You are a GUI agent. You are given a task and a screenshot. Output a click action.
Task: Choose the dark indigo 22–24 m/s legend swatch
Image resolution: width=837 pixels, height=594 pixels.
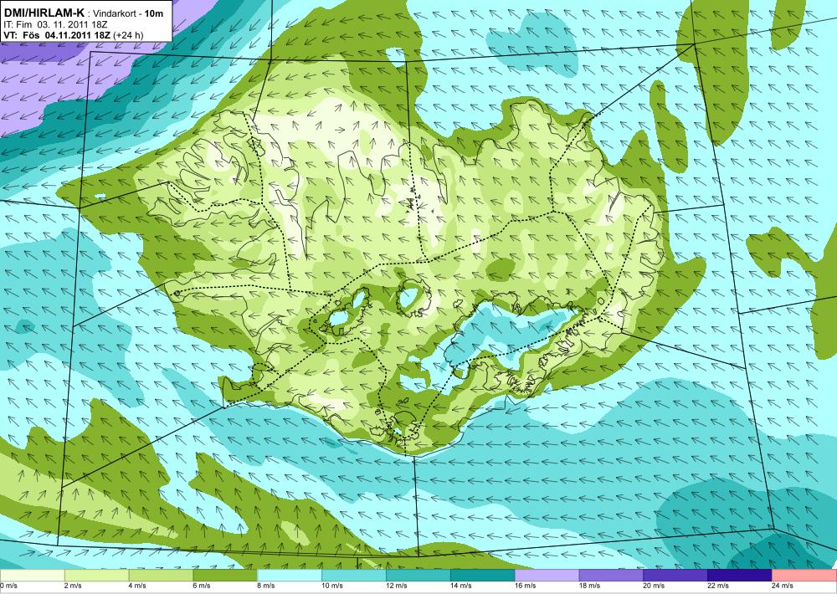pyautogui.click(x=740, y=576)
